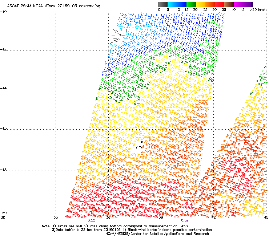Click the gray 0-5 knots legend swatch
The width and height of the screenshot is (269, 236).
163,4
